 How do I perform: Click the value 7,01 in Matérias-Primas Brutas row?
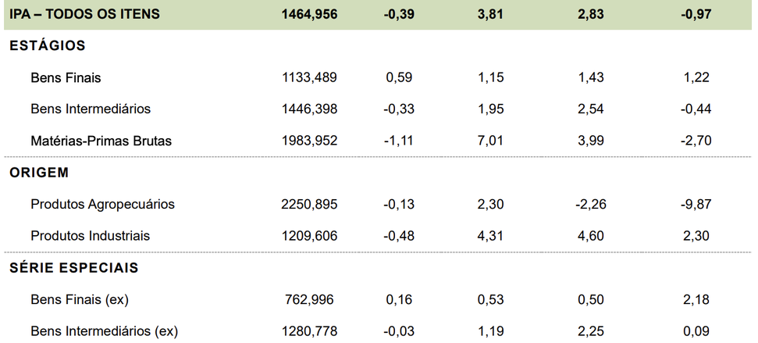(x=491, y=141)
